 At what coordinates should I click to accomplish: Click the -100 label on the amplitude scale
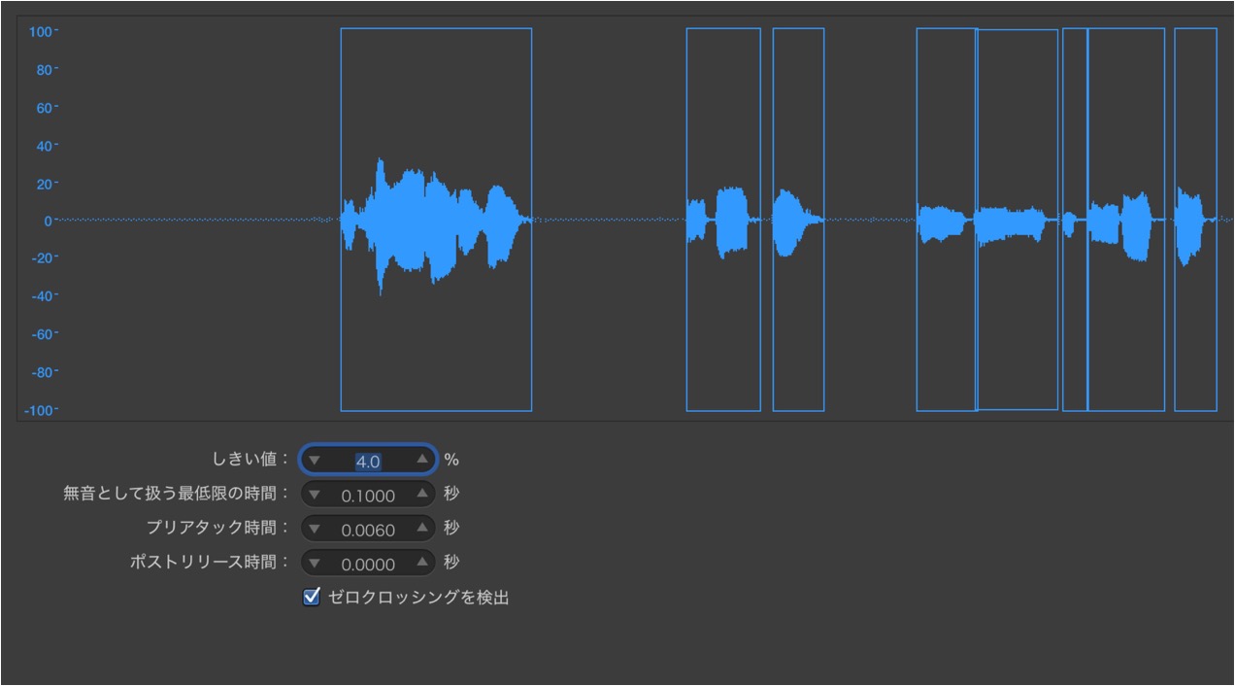click(x=39, y=410)
